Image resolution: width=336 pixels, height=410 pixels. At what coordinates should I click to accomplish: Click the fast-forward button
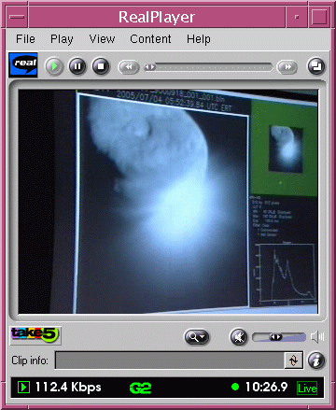(x=287, y=67)
